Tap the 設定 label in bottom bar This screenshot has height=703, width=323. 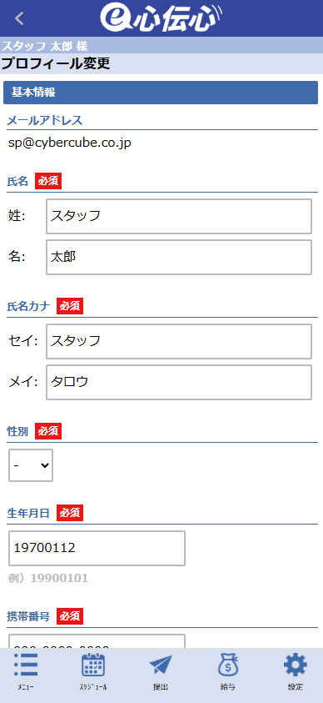coord(296,687)
